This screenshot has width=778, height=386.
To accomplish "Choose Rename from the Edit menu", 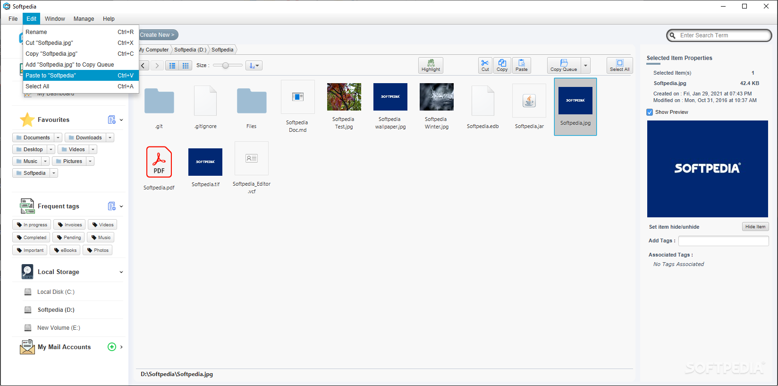I will pos(81,32).
